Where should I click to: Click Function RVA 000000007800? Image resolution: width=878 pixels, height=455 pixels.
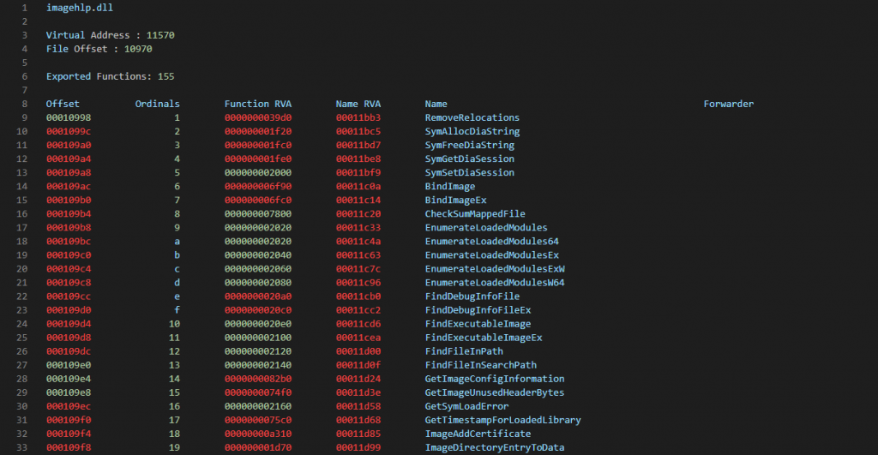pyautogui.click(x=257, y=213)
